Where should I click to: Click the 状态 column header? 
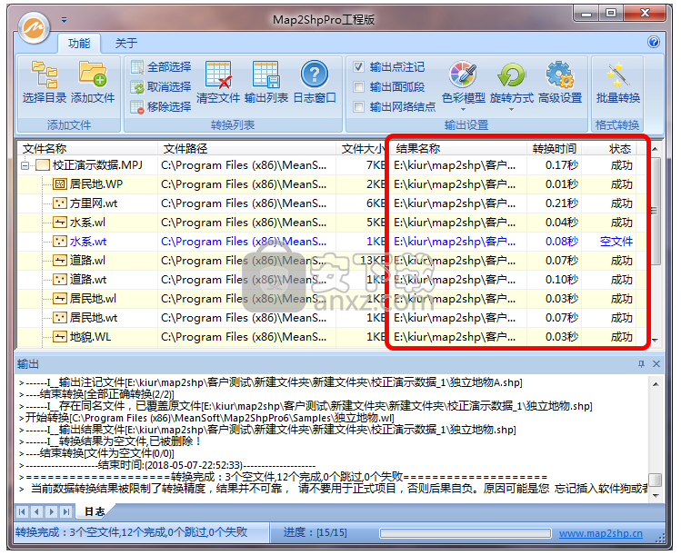click(x=609, y=149)
